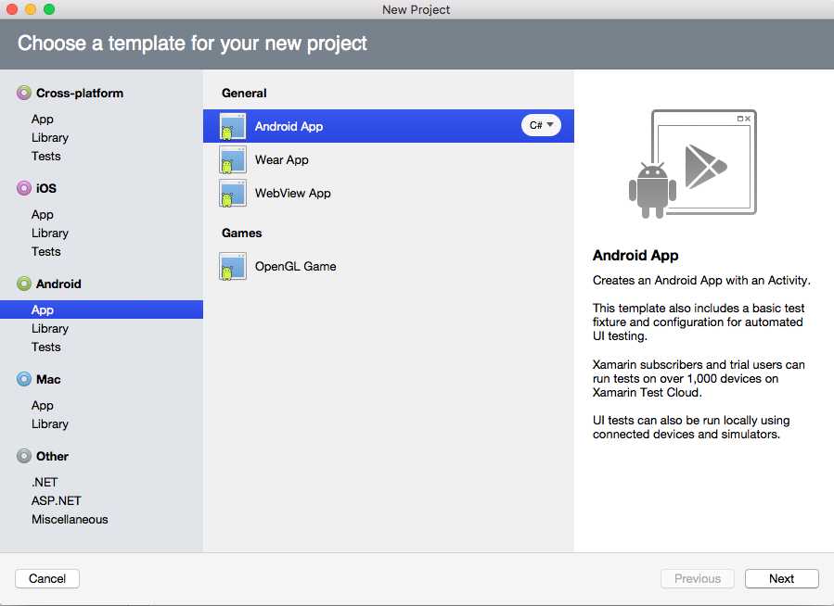
Task: Click the disabled Previous button
Action: (698, 578)
